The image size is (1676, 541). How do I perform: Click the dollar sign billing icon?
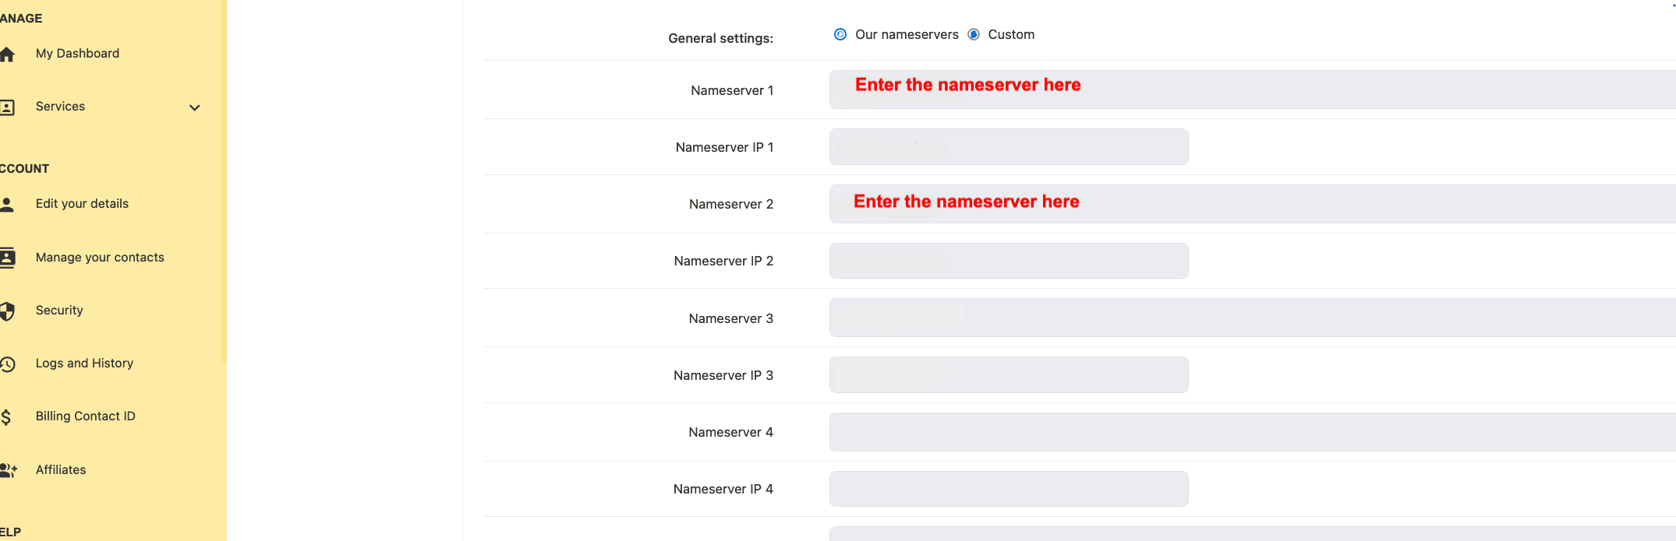[6, 417]
